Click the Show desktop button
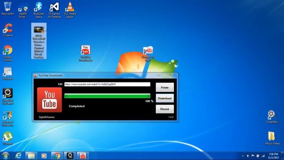 [x=282, y=156]
